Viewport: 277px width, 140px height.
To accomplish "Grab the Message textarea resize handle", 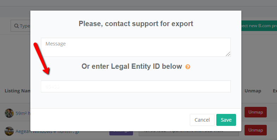I will point(228,54).
